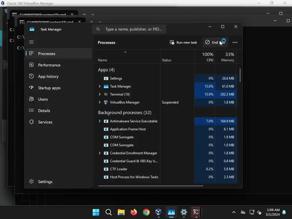
Task: Click the muted volume icon in tray
Action: click(x=259, y=212)
